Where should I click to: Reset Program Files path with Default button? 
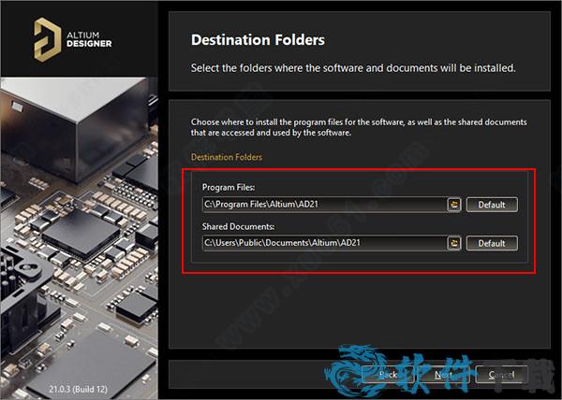(492, 205)
